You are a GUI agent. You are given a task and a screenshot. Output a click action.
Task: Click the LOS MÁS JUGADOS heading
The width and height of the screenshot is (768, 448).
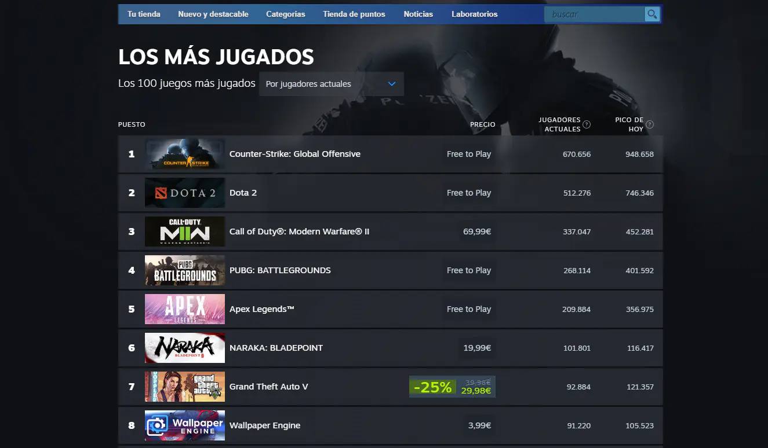click(216, 57)
